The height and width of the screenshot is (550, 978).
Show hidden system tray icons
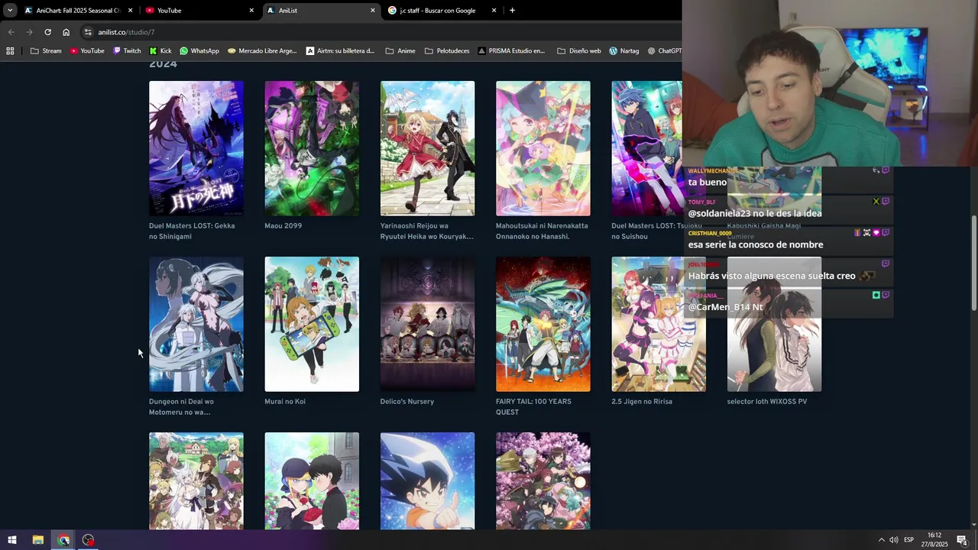click(x=881, y=540)
